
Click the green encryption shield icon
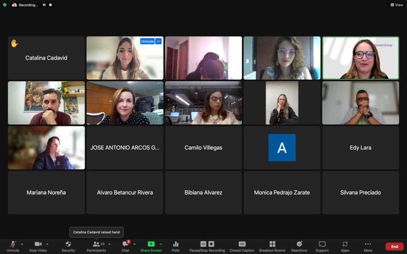click(5, 5)
